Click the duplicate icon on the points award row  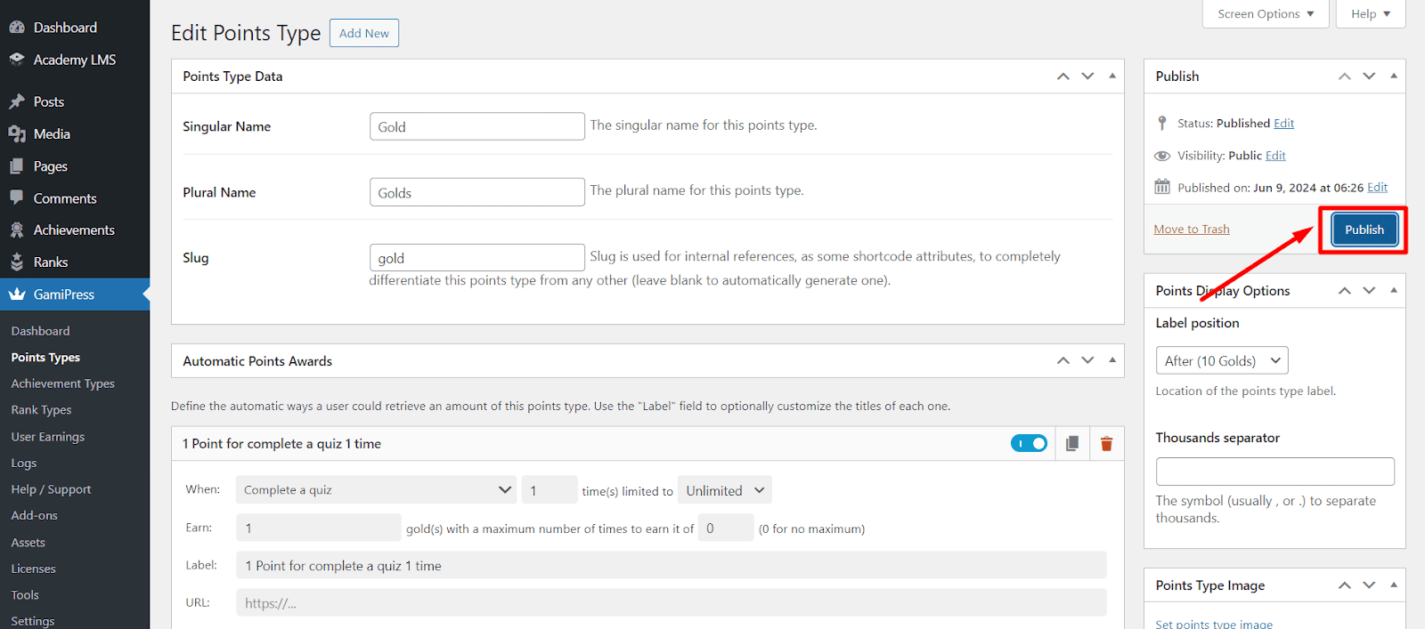tap(1072, 444)
